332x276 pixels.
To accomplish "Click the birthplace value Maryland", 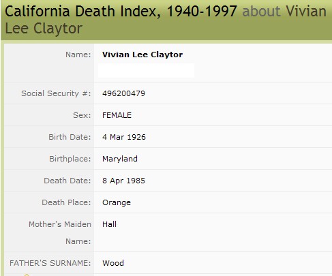I will (120, 159).
